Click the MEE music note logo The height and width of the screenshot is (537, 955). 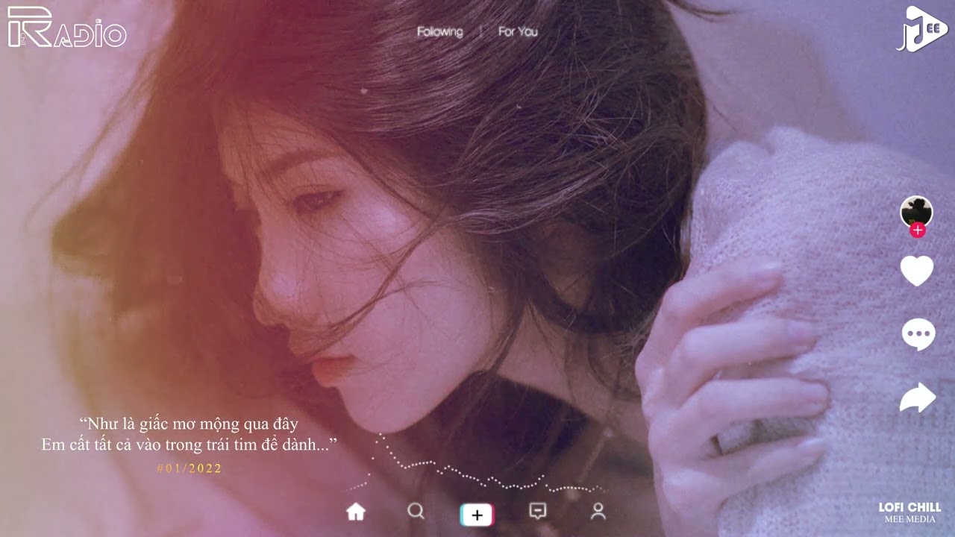click(921, 28)
